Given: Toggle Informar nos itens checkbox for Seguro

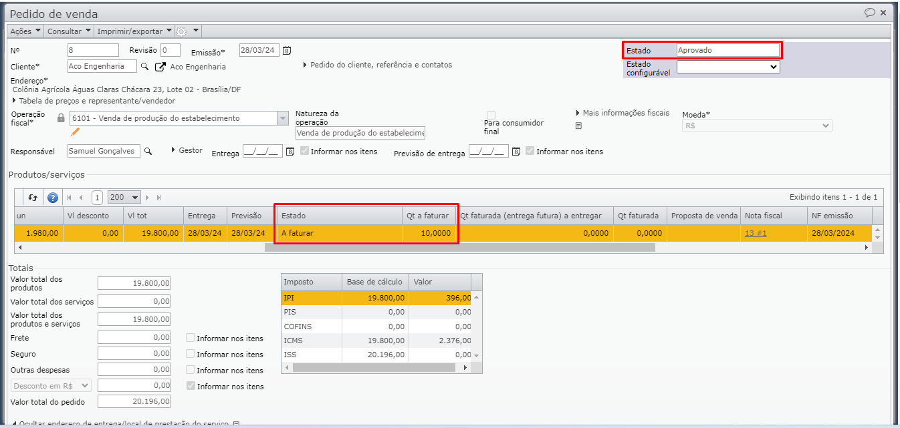Looking at the screenshot, I should (191, 354).
